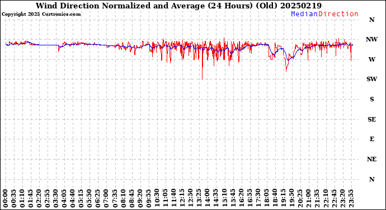Click the 10:30 time axis label
The height and width of the screenshot is (210, 386).
tap(157, 198)
